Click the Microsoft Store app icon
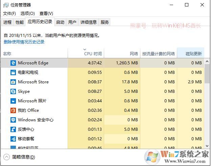The width and height of the screenshot is (211, 166). pos(13,82)
